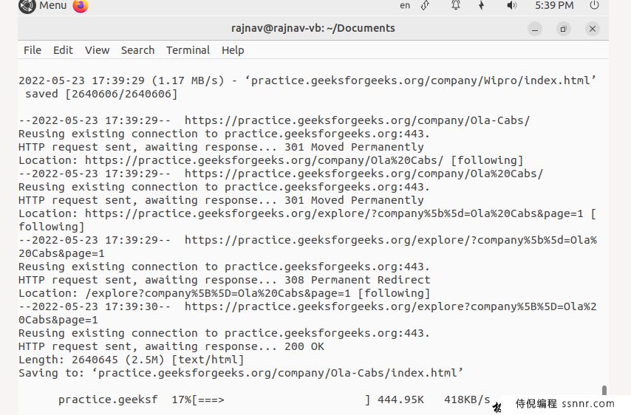
Task: Click the 17% progress percentage
Action: pyautogui.click(x=181, y=399)
